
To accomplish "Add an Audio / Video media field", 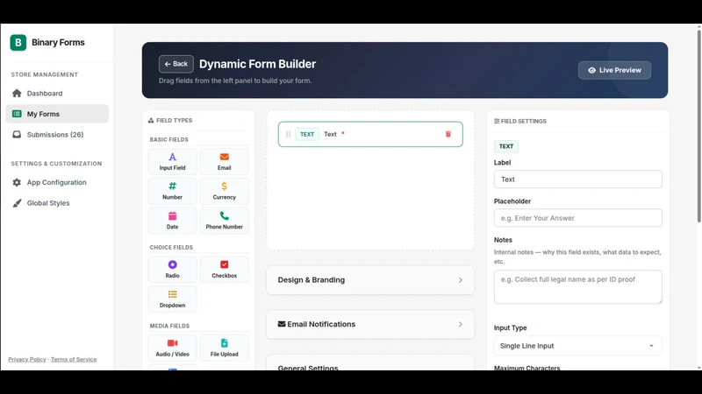I will tap(172, 348).
